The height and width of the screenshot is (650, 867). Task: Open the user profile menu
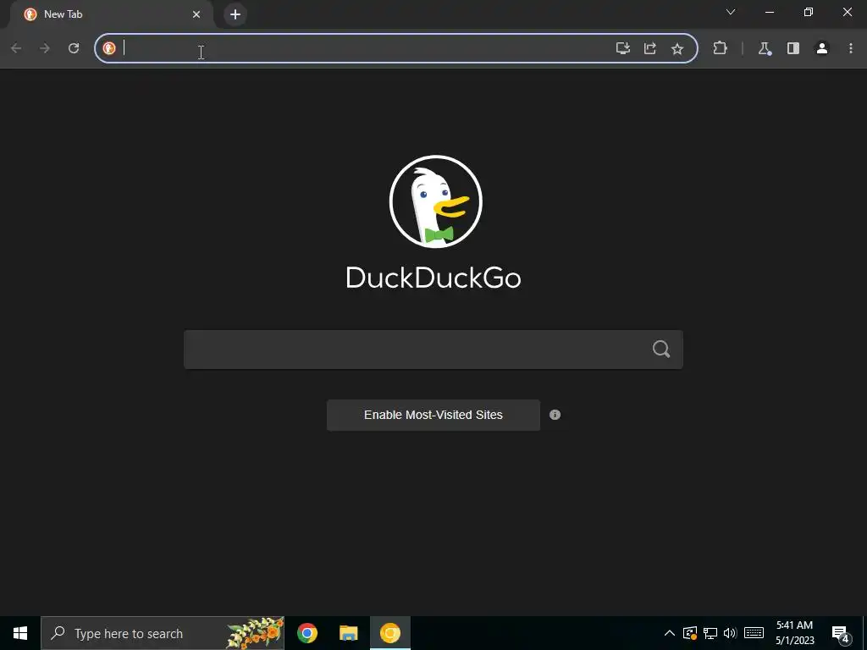coord(822,48)
